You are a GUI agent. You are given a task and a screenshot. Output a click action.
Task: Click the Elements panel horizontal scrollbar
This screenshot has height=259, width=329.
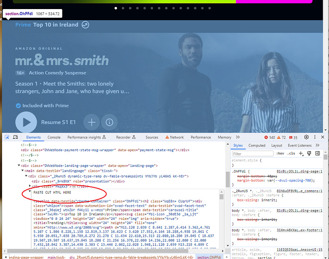(x=97, y=251)
